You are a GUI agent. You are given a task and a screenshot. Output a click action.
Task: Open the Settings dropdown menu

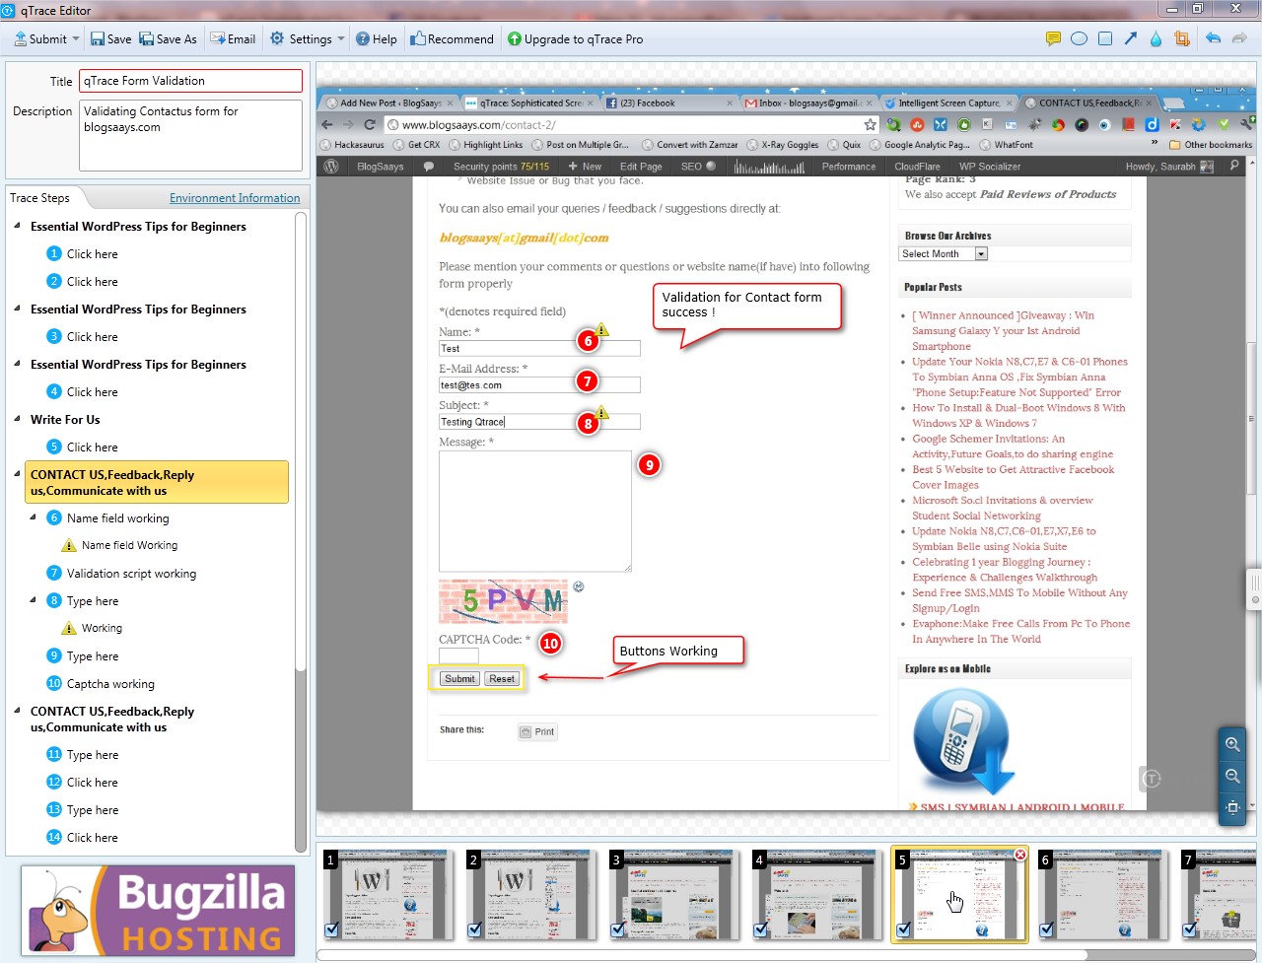[341, 39]
